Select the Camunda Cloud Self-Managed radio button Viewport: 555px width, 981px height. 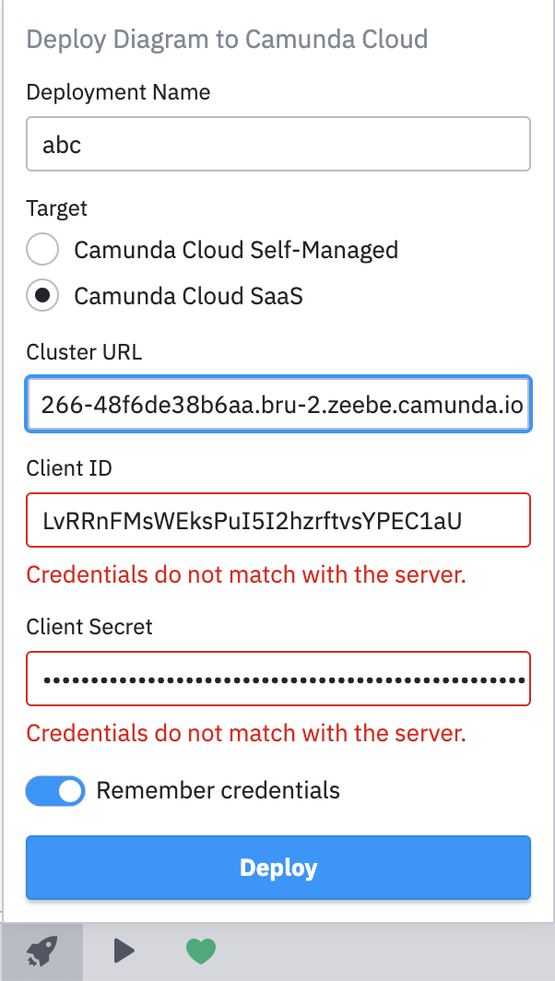[x=42, y=249]
